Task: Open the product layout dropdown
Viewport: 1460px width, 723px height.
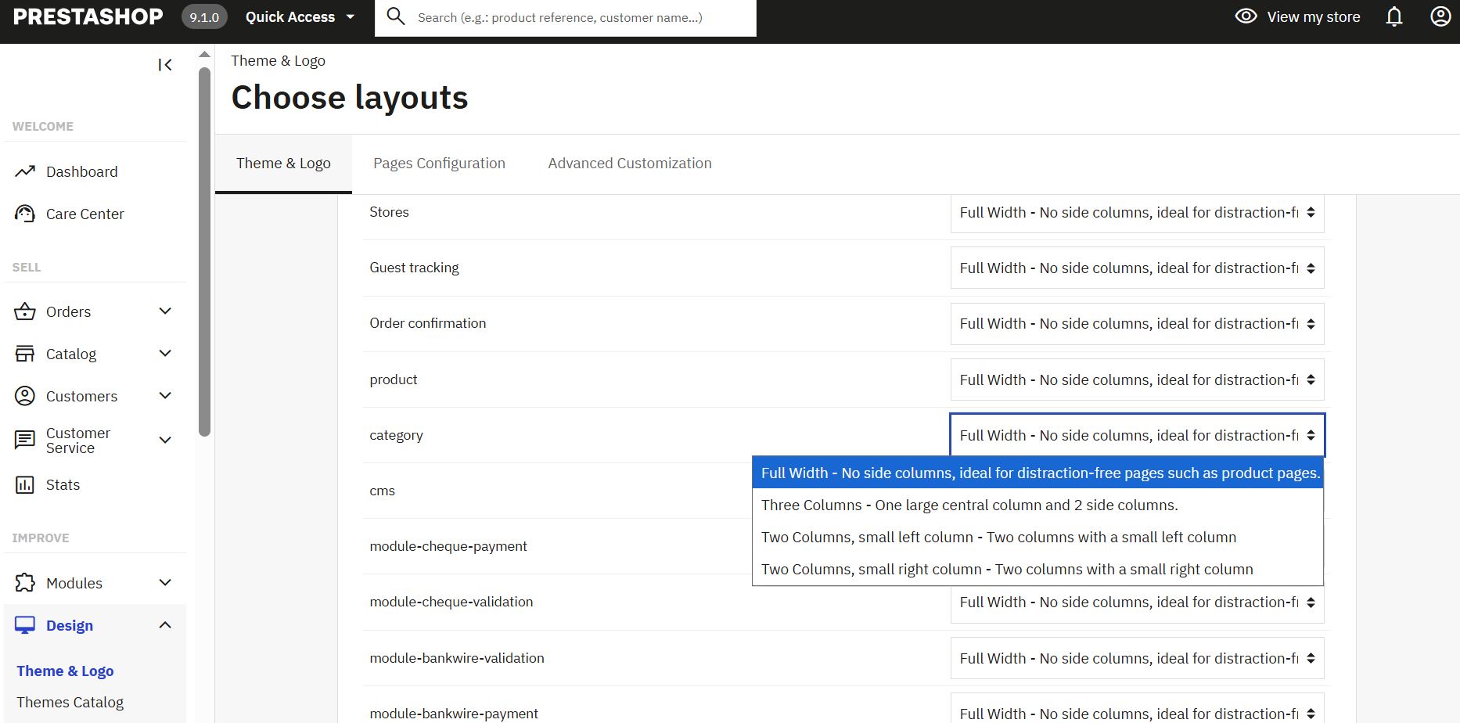Action: point(1136,380)
